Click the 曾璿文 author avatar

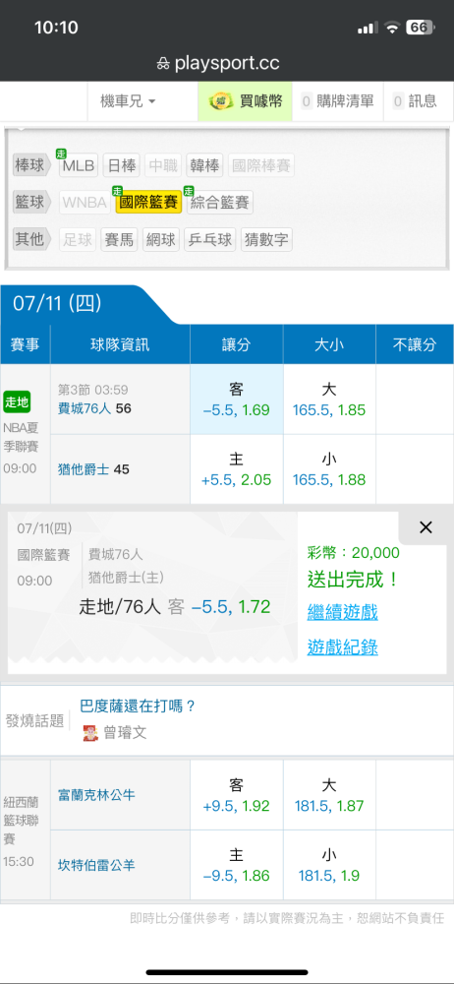pos(91,732)
